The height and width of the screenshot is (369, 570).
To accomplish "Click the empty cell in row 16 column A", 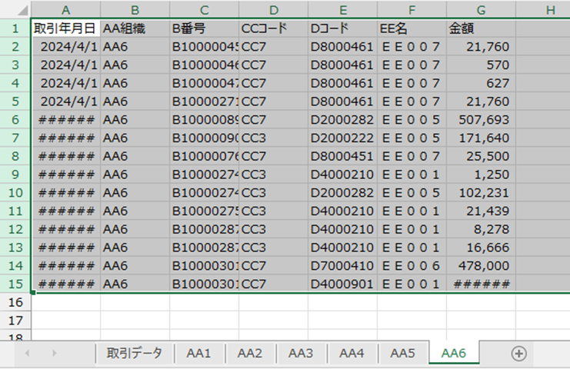I will pos(65,302).
